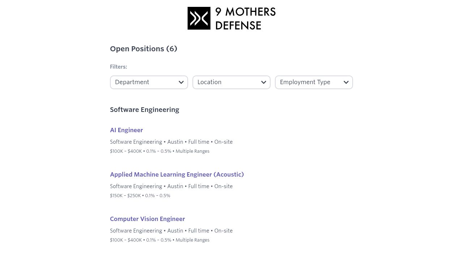Click the chevron arrow in the Department filter
The image size is (463, 260).
click(x=181, y=82)
